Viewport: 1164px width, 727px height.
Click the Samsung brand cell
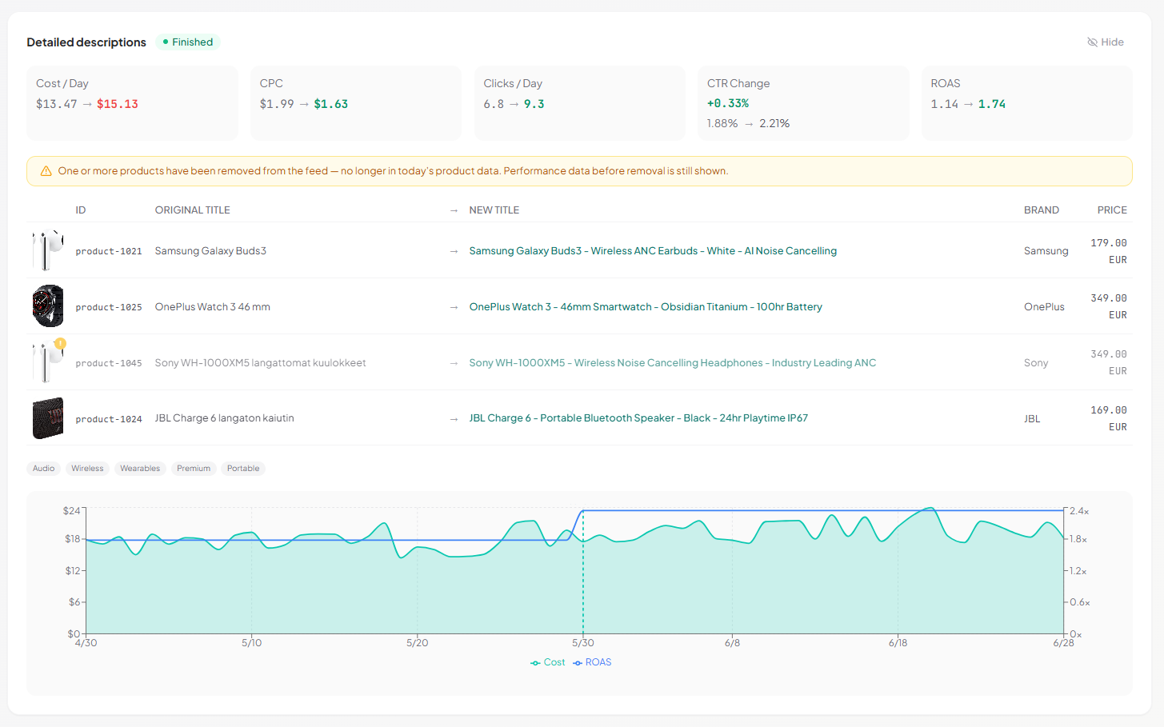(x=1046, y=251)
